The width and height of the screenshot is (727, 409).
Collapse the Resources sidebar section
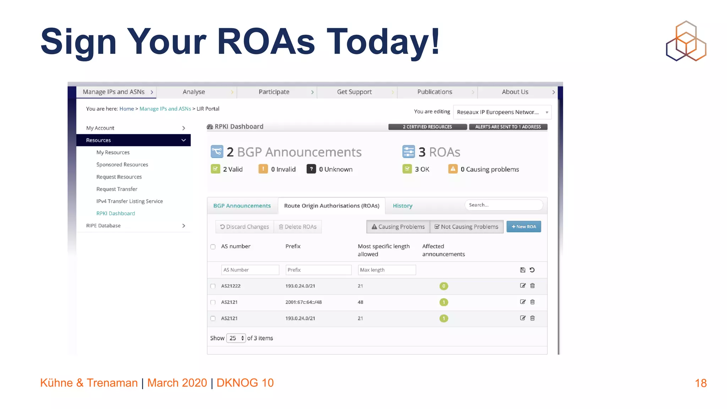coord(133,140)
